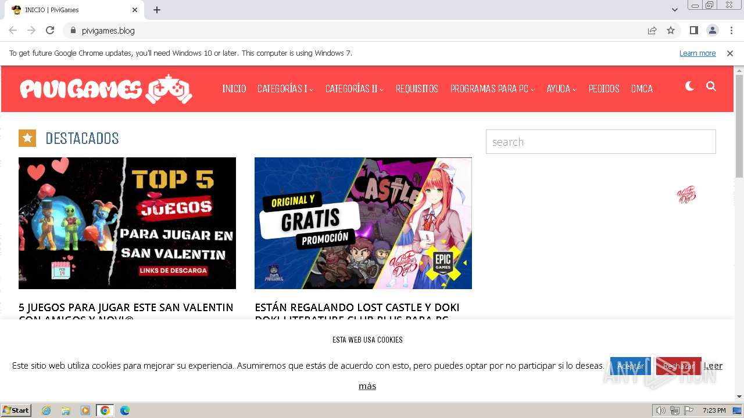Open Top 5 Juegos San Valentin thumbnail
Image resolution: width=744 pixels, height=418 pixels.
pos(127,223)
